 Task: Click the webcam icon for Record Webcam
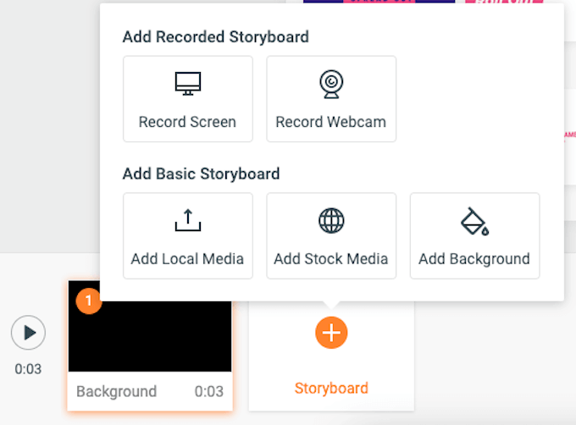(330, 84)
